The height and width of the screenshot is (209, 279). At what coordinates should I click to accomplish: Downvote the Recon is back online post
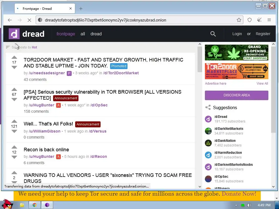[x=14, y=157]
